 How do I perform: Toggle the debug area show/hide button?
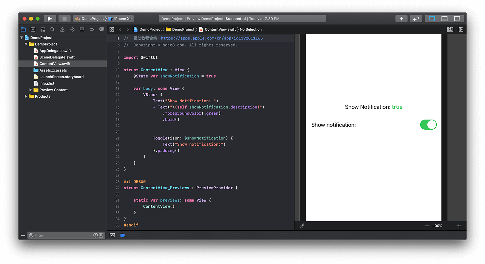click(112, 235)
